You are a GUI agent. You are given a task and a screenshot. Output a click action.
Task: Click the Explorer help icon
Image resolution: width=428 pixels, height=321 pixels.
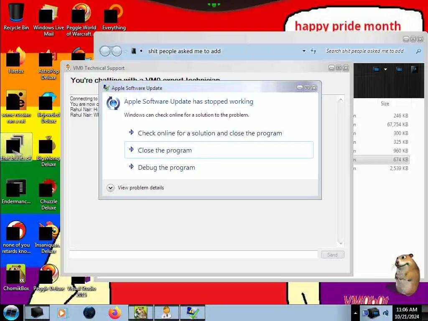click(414, 69)
